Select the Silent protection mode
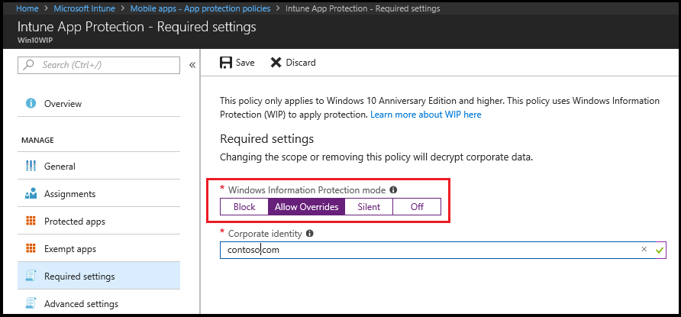 point(370,207)
